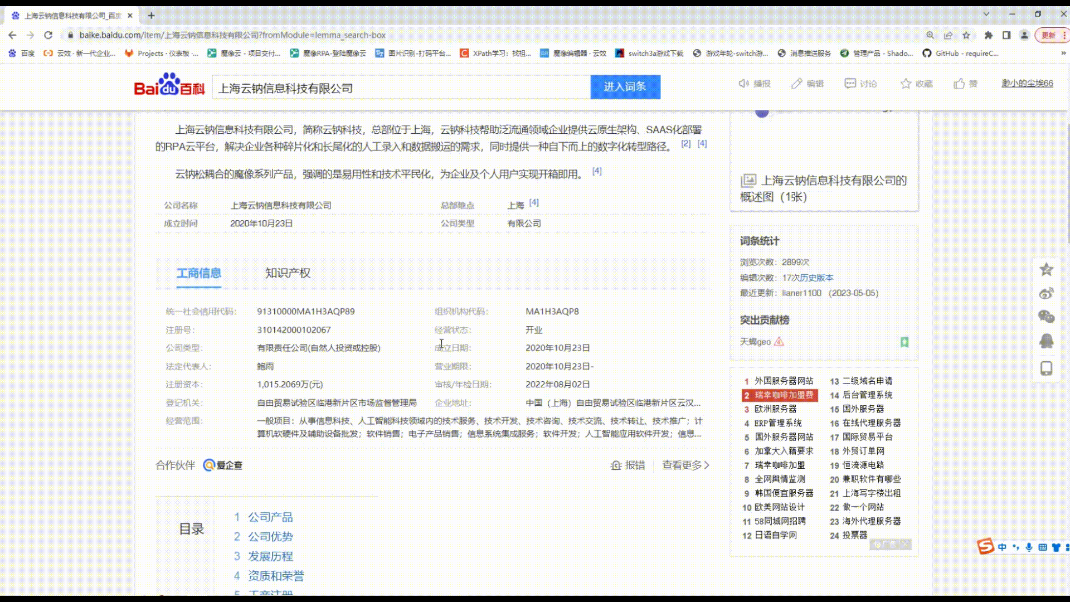Open the tab search dropdown arrow
The image size is (1070, 602).
[986, 14]
